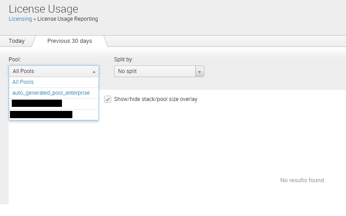Click the Split by dropdown arrow button
Screen dimensions: 346x216
pyautogui.click(x=199, y=71)
